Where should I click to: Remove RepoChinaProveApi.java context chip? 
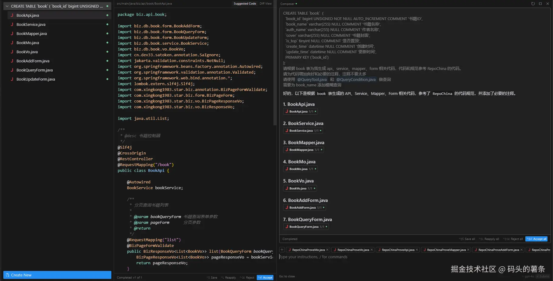[x=417, y=250]
